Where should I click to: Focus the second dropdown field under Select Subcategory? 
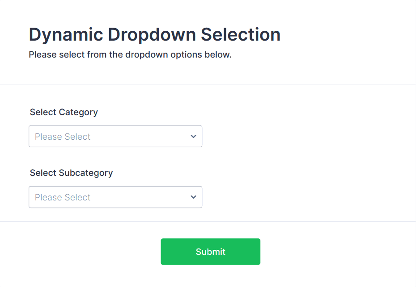coord(115,197)
